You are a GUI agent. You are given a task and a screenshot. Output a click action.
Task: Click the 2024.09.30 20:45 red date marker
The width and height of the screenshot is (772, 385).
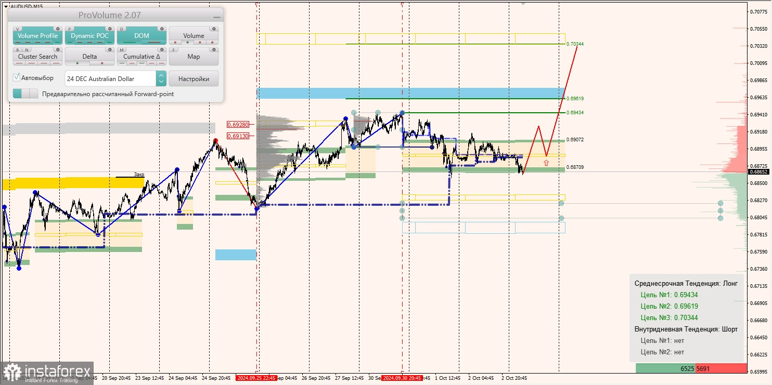tap(402, 378)
